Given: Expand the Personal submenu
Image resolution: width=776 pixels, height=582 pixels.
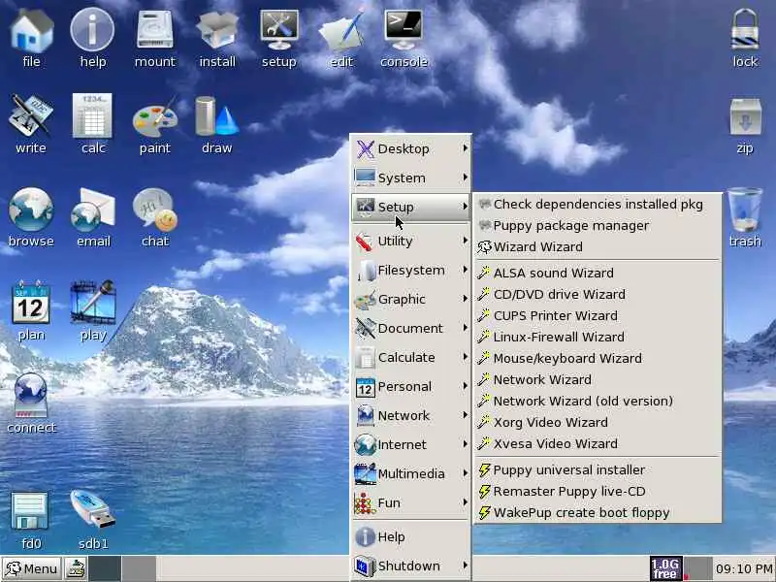Looking at the screenshot, I should 411,386.
